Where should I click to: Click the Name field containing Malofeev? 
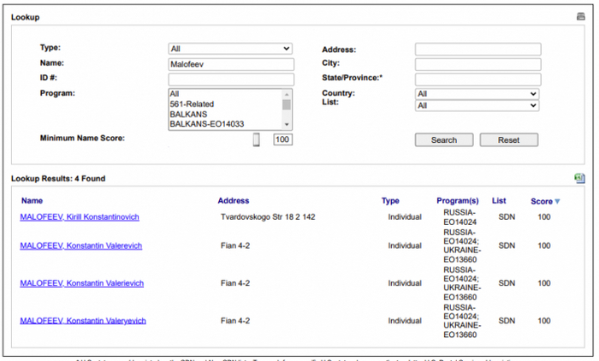pyautogui.click(x=231, y=64)
